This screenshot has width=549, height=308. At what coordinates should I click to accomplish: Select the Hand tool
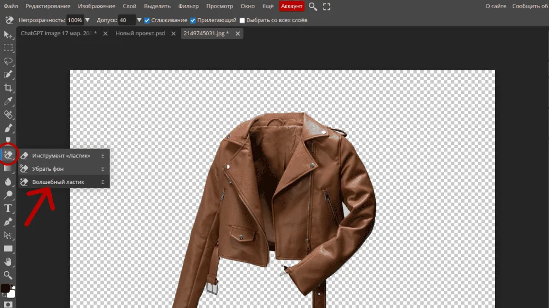click(x=8, y=262)
